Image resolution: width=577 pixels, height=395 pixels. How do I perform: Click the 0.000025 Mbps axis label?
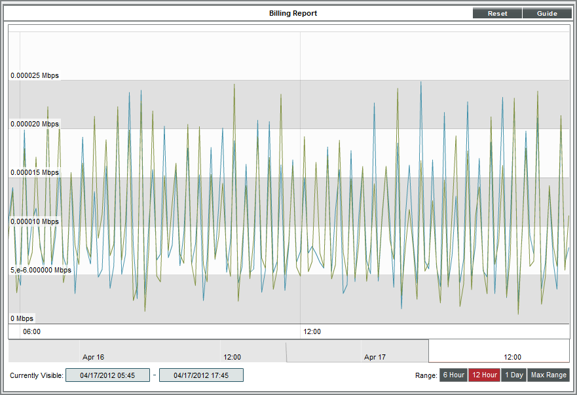tap(35, 75)
